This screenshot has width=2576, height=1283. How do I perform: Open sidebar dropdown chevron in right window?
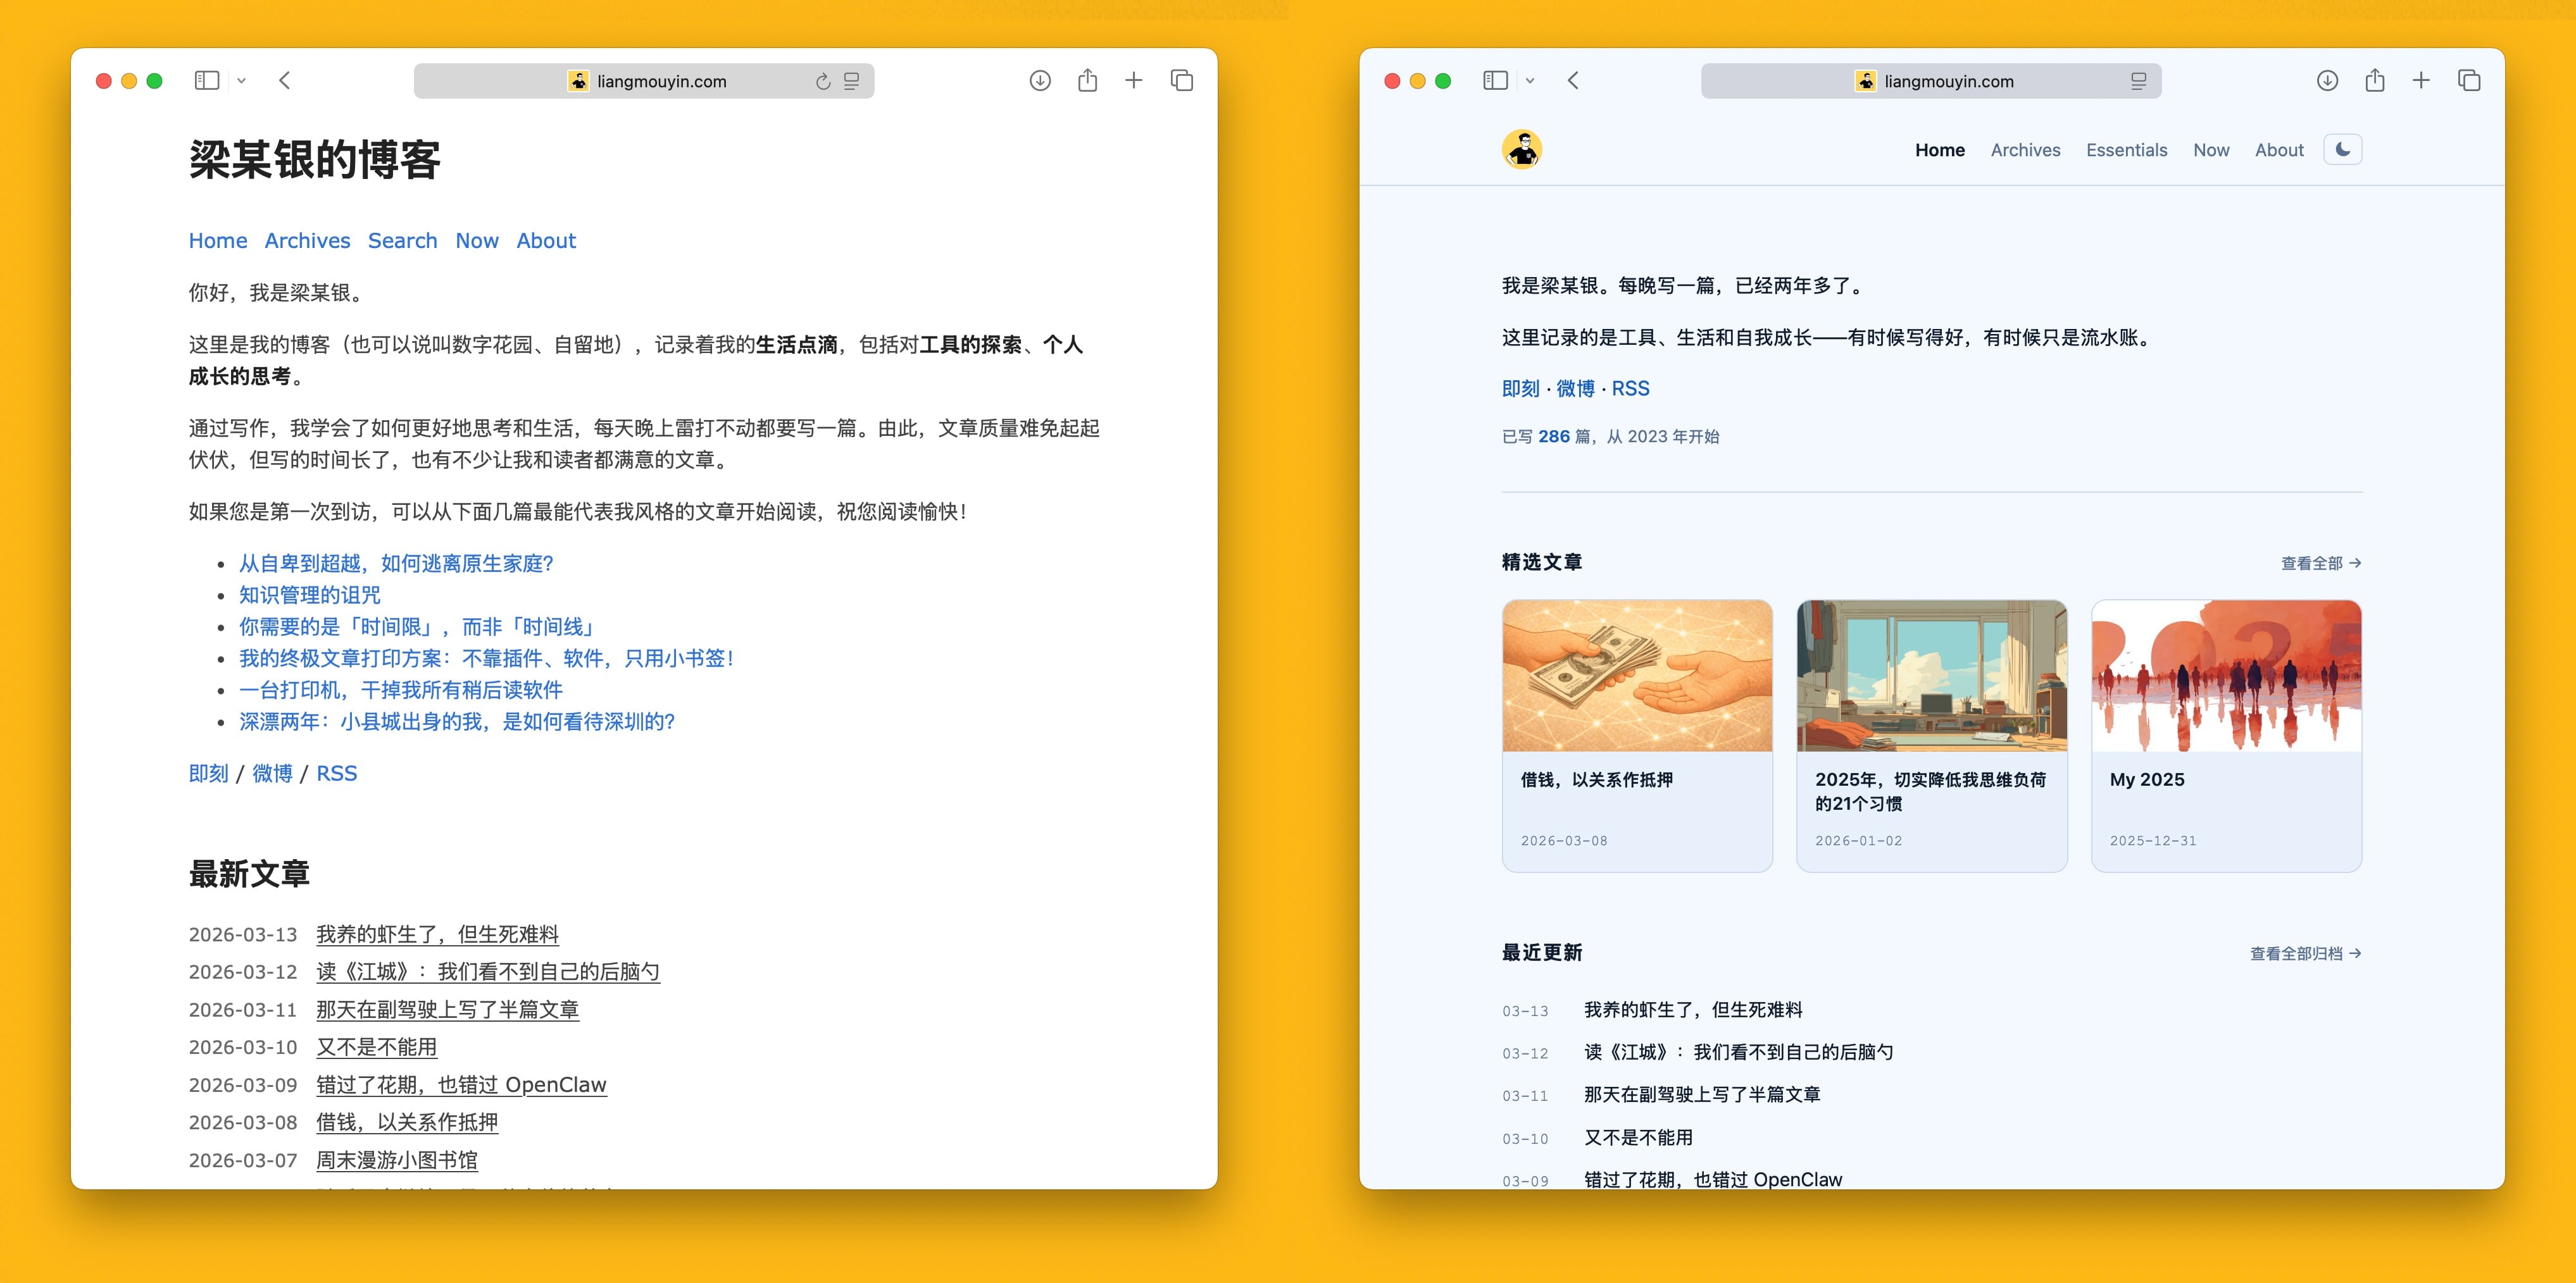pos(1530,81)
